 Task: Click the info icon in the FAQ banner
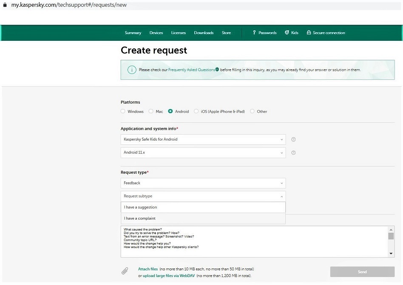point(132,70)
